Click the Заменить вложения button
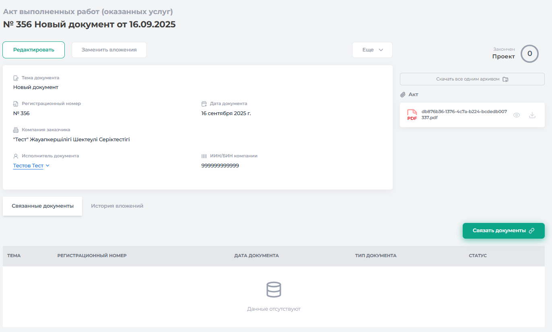Image resolution: width=552 pixels, height=332 pixels. (x=109, y=50)
